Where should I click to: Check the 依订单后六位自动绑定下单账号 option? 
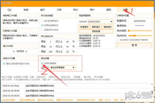[118, 40]
